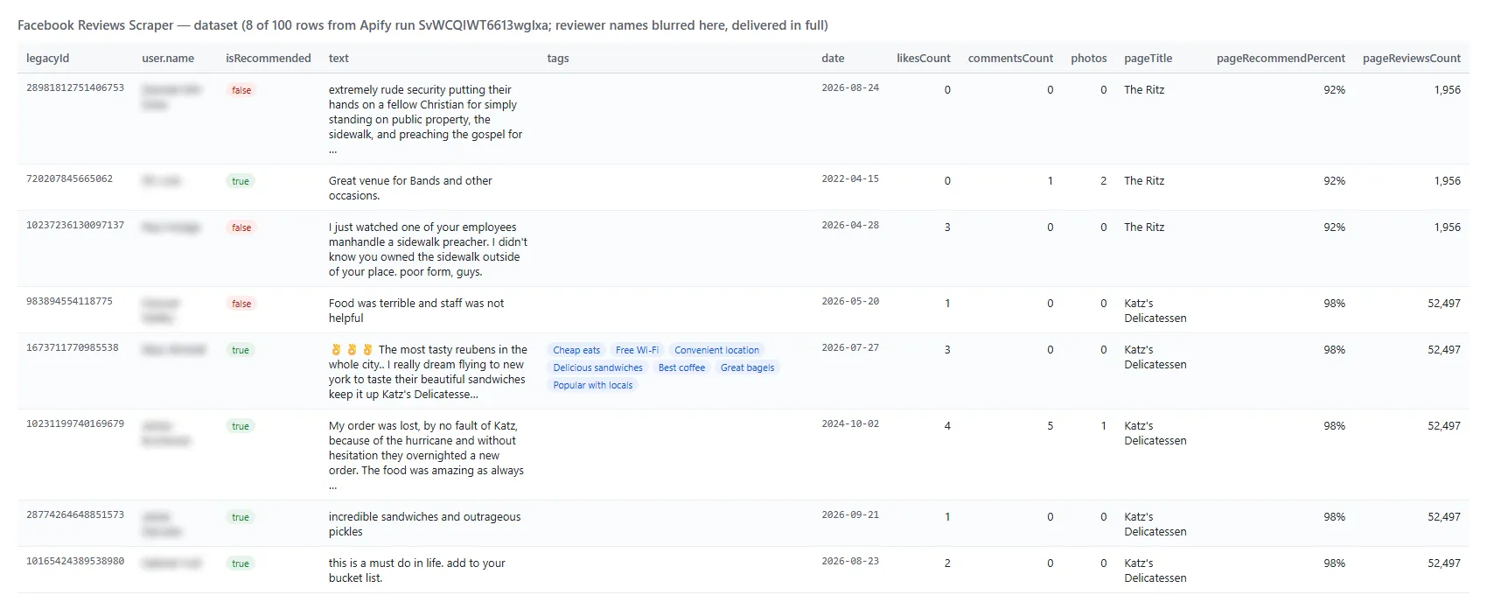Click the Great bagels tag
This screenshot has width=1487, height=609.
pos(747,367)
